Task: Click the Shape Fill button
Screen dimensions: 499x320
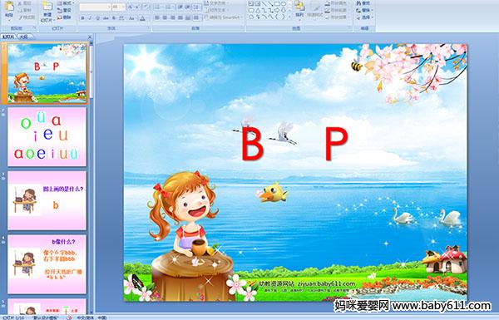Action: [x=336, y=3]
